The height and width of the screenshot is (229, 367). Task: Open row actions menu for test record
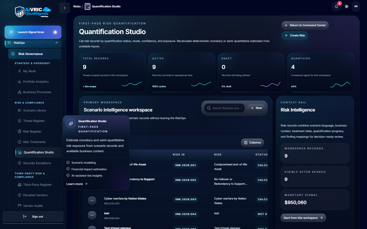click(x=92, y=215)
